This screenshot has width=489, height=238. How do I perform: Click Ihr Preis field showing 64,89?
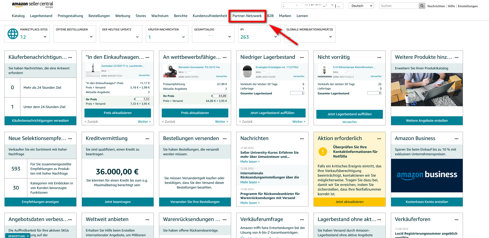pyautogui.click(x=220, y=96)
